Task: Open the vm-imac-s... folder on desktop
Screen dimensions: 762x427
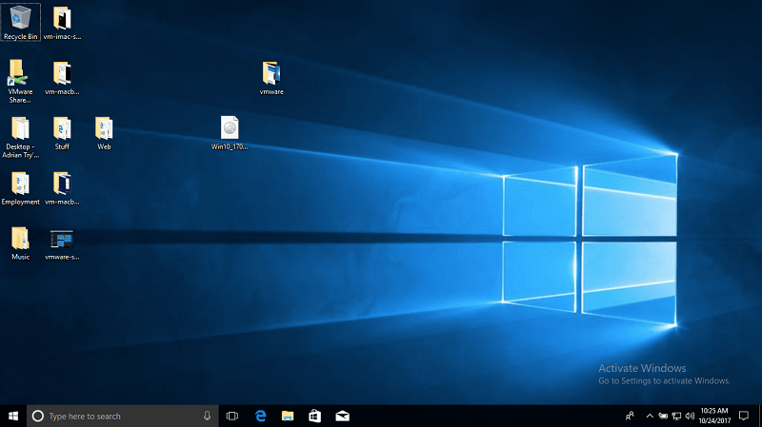Action: [x=62, y=23]
